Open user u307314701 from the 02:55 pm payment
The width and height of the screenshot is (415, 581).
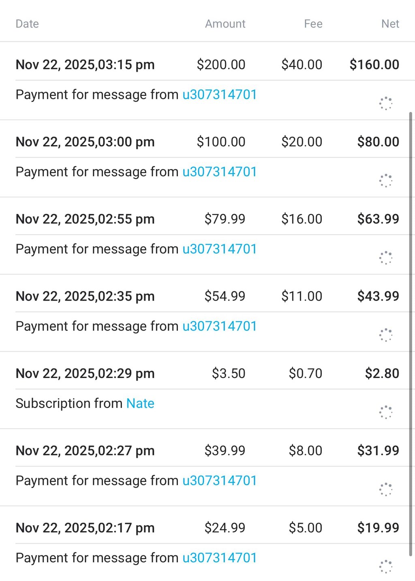219,249
